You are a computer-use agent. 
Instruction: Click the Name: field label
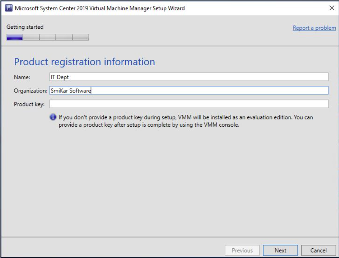(22, 77)
